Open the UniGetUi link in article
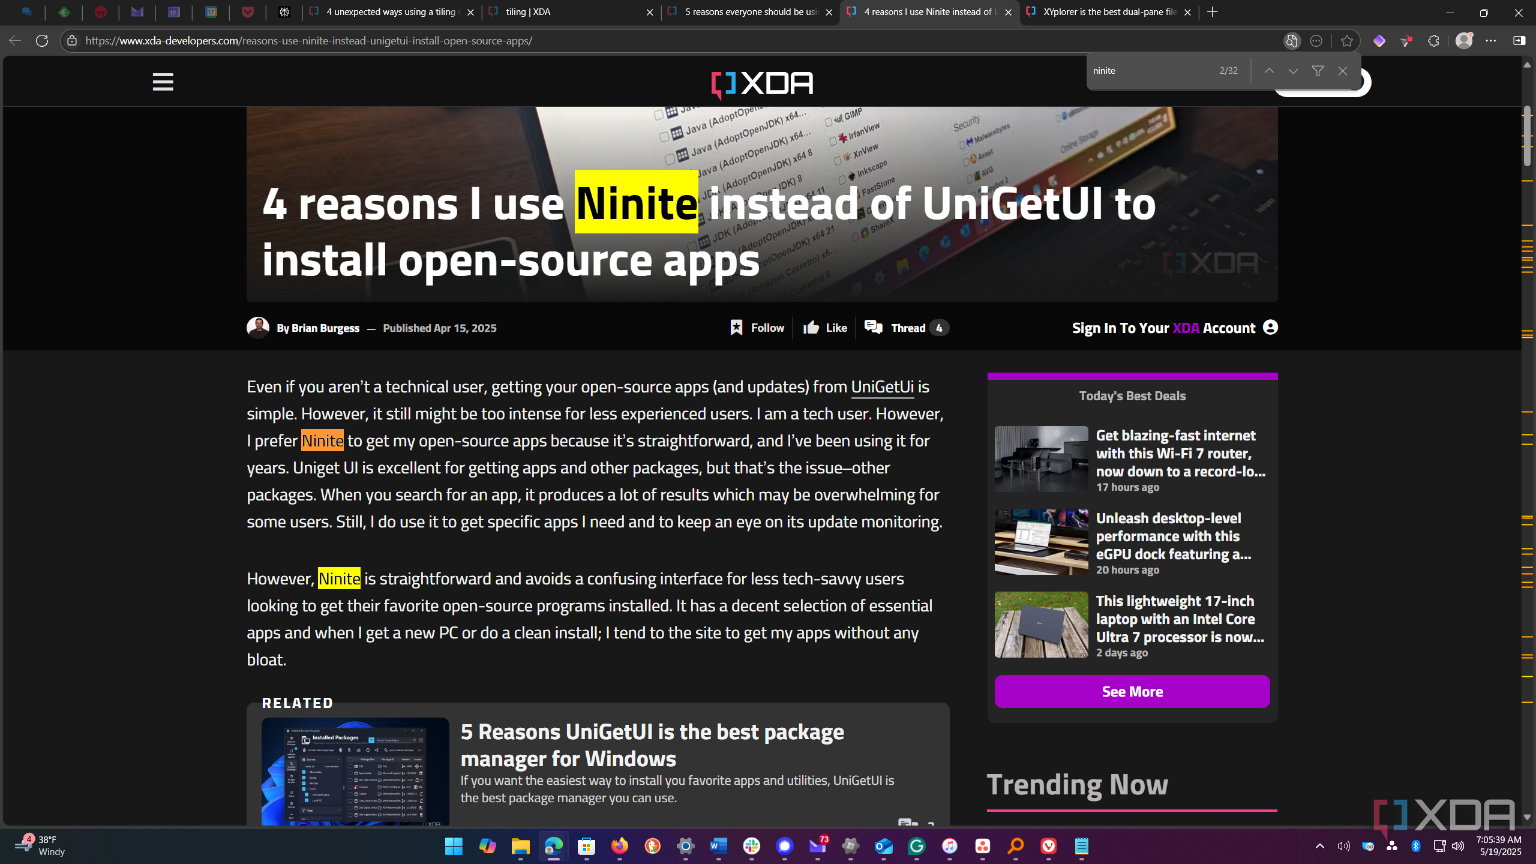Screen dimensions: 1536x864 pyautogui.click(x=882, y=387)
